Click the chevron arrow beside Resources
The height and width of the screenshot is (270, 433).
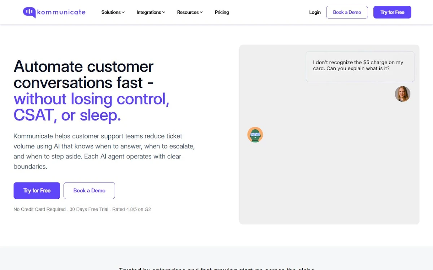click(201, 12)
